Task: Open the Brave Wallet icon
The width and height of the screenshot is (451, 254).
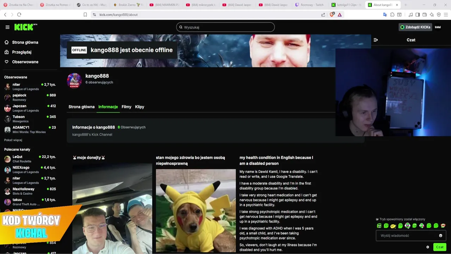Action: (x=425, y=14)
